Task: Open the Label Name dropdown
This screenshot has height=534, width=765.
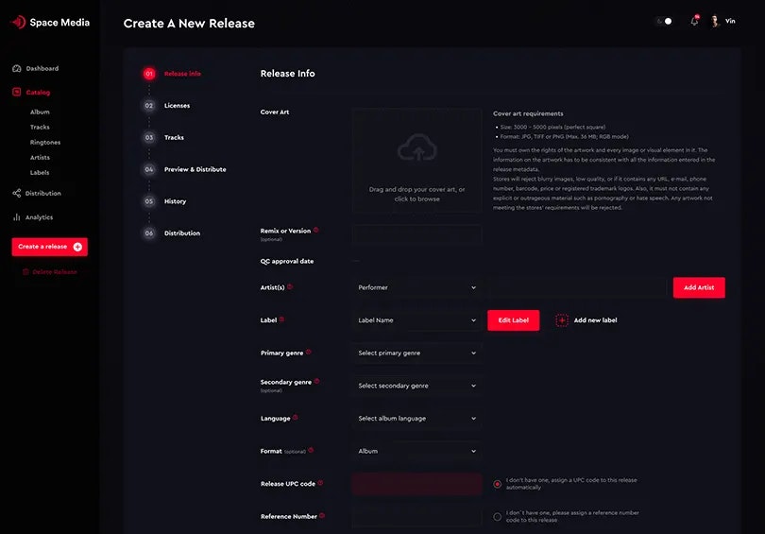Action: pos(416,320)
